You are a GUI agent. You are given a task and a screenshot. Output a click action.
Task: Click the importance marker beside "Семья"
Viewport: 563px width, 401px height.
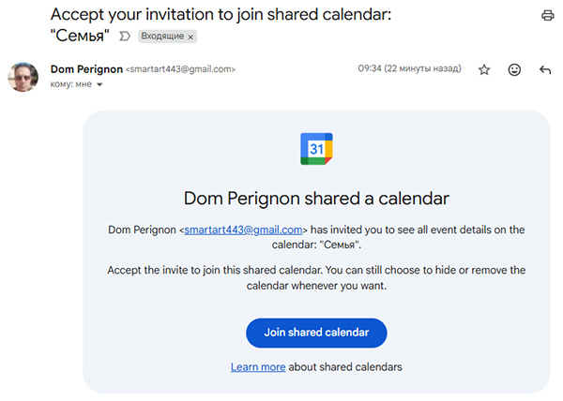click(x=124, y=37)
